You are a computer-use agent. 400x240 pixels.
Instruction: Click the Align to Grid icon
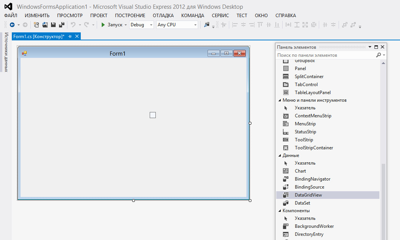[x=224, y=25]
